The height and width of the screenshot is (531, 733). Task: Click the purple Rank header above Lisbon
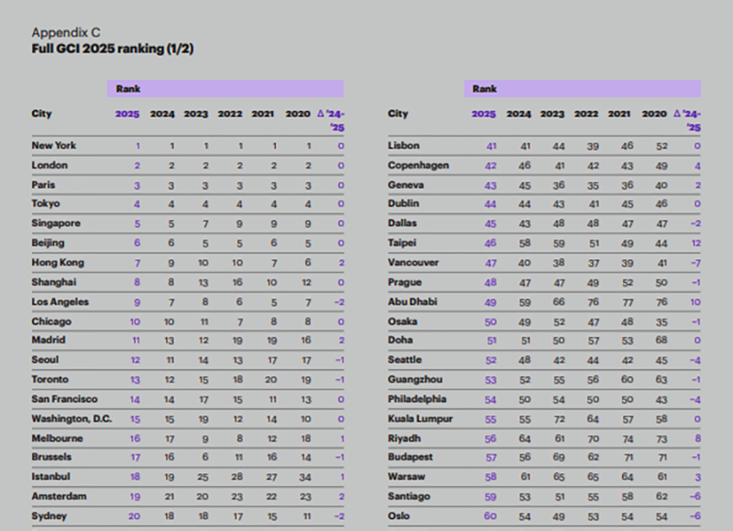582,89
